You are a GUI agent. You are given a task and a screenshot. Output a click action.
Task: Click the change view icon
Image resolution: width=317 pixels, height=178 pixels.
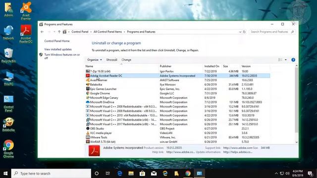pos(280,60)
